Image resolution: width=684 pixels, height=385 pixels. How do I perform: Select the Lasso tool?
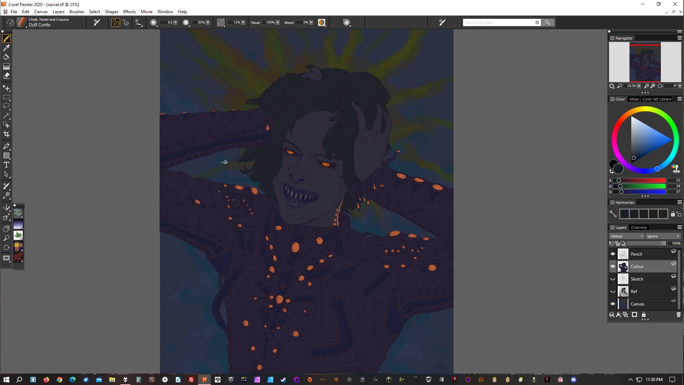tap(6, 106)
